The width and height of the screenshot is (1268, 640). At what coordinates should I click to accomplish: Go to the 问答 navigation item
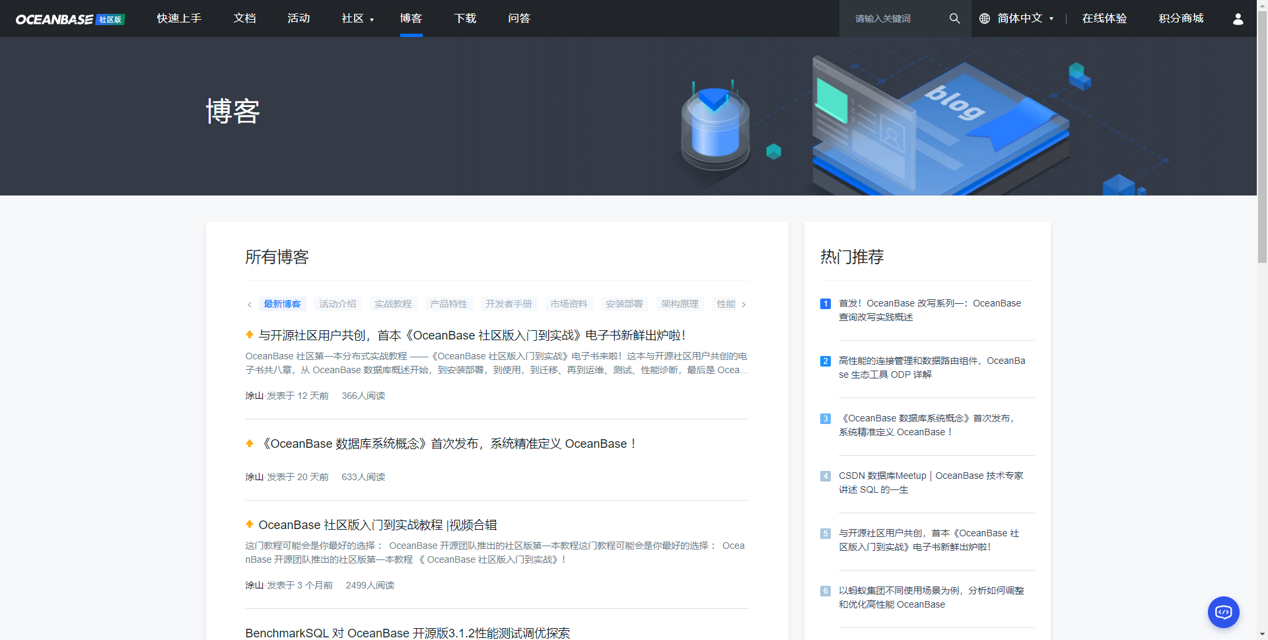tap(519, 18)
